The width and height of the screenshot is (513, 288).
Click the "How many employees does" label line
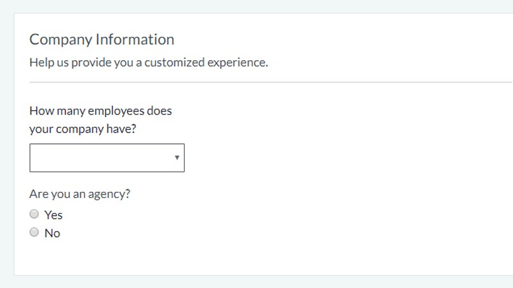(101, 111)
